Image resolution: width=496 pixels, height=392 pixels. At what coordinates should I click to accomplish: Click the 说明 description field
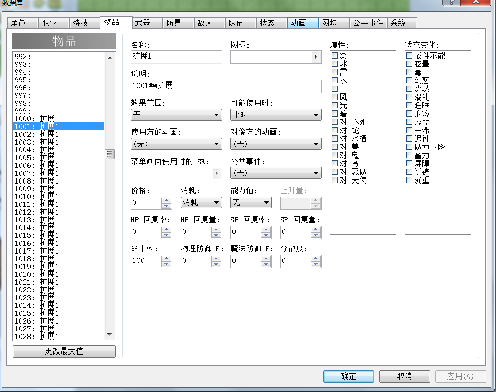coord(226,86)
